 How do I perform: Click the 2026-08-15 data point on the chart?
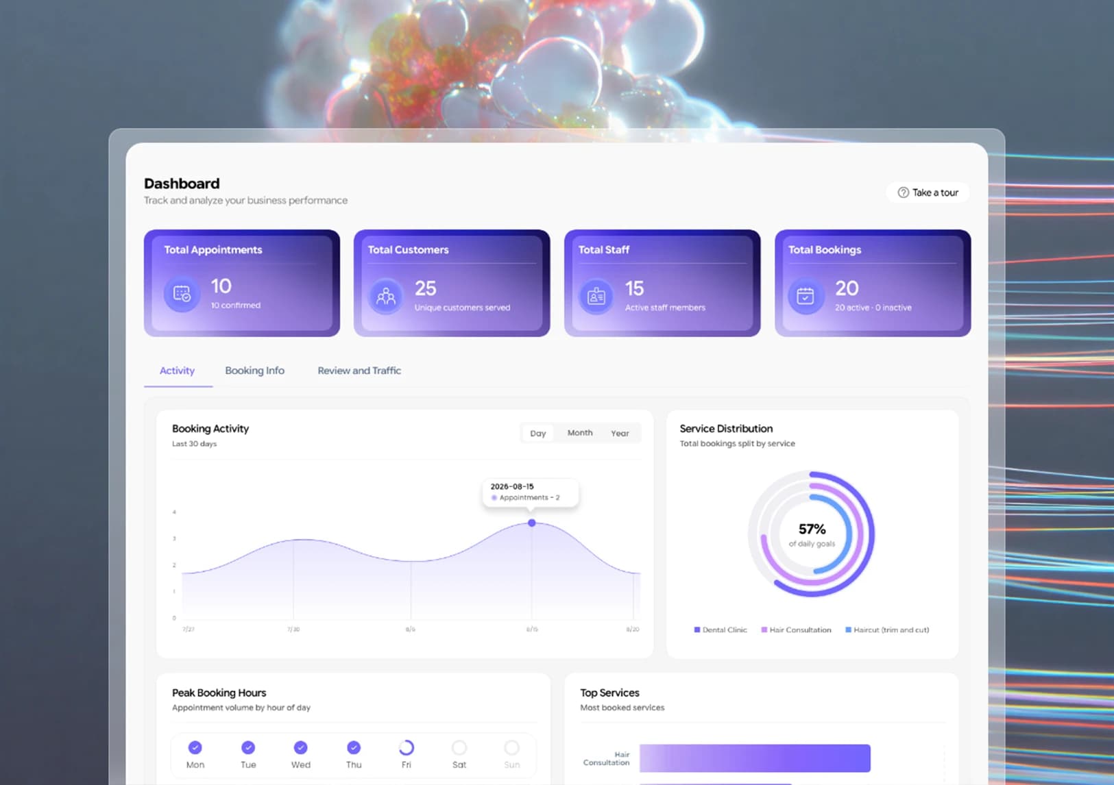(532, 523)
